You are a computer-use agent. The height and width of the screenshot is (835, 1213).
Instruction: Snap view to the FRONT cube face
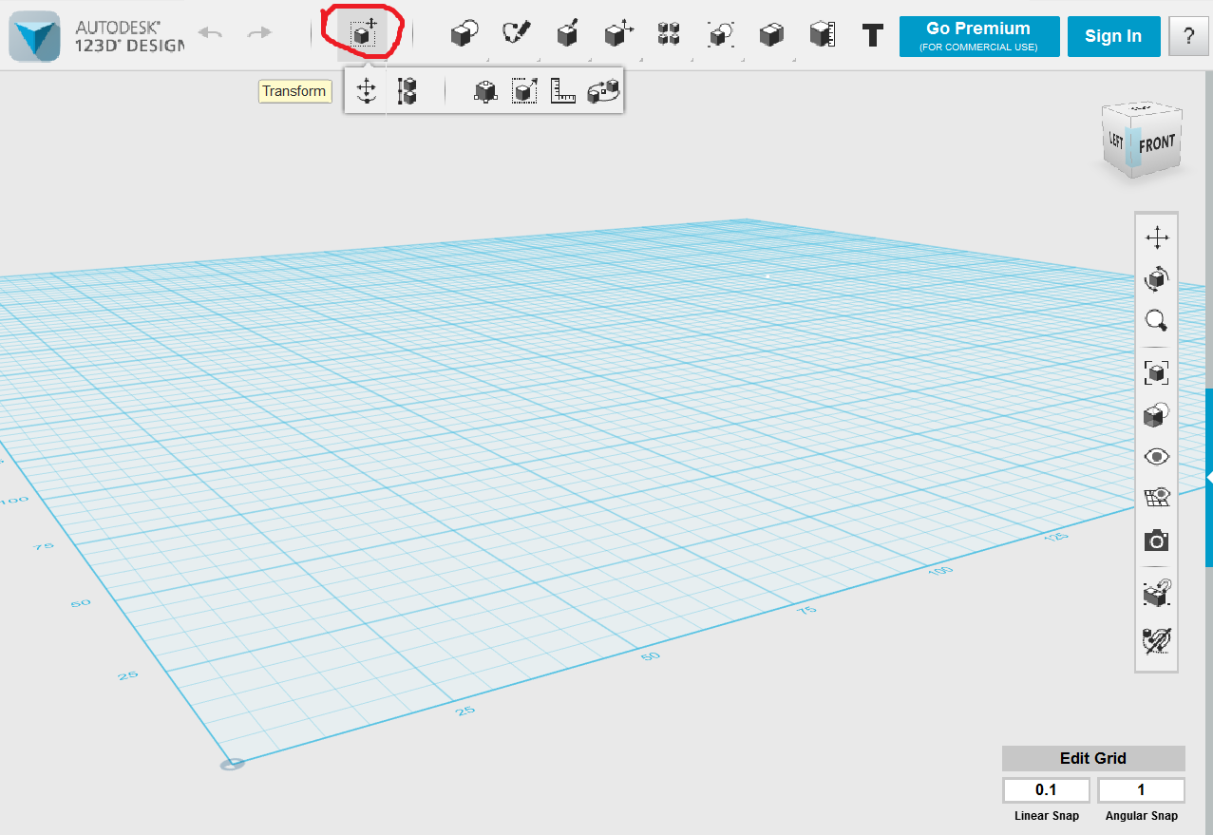click(1156, 145)
